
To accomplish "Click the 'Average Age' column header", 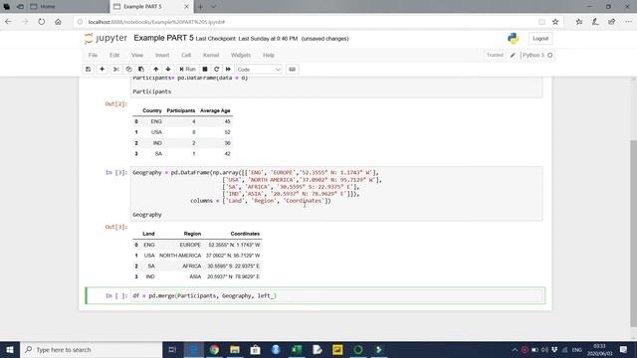I will (215, 110).
